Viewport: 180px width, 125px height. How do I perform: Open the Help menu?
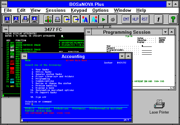141,10
